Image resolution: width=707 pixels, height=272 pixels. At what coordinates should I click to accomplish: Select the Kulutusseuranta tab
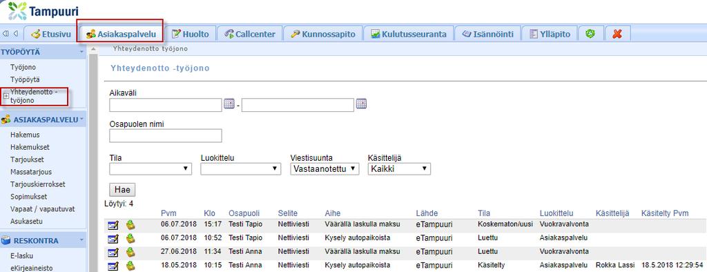408,34
